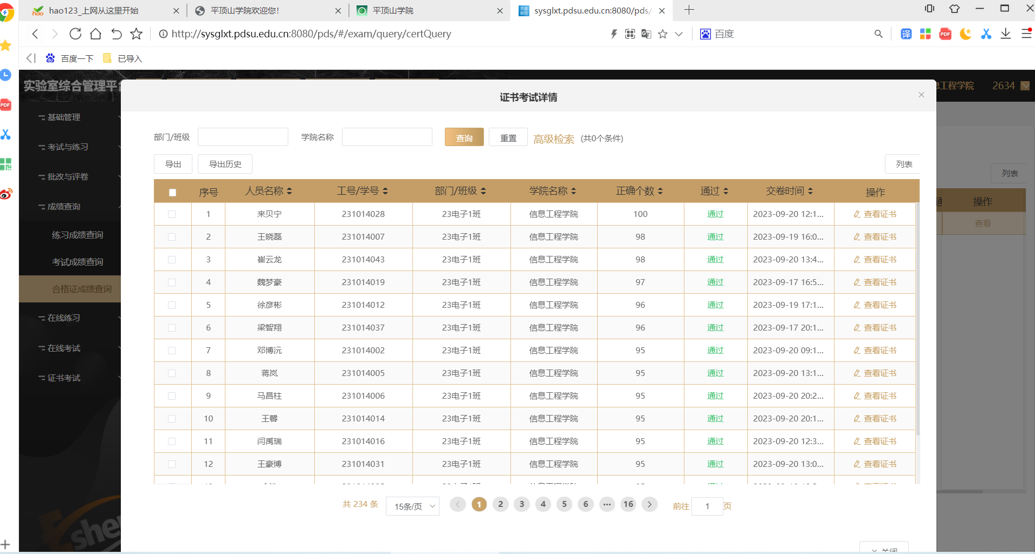1035x554 pixels.
Task: Open 考试成绩查询 in the sidebar
Action: 77,262
